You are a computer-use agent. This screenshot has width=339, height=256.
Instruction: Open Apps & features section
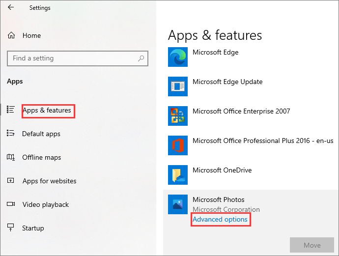coord(47,111)
